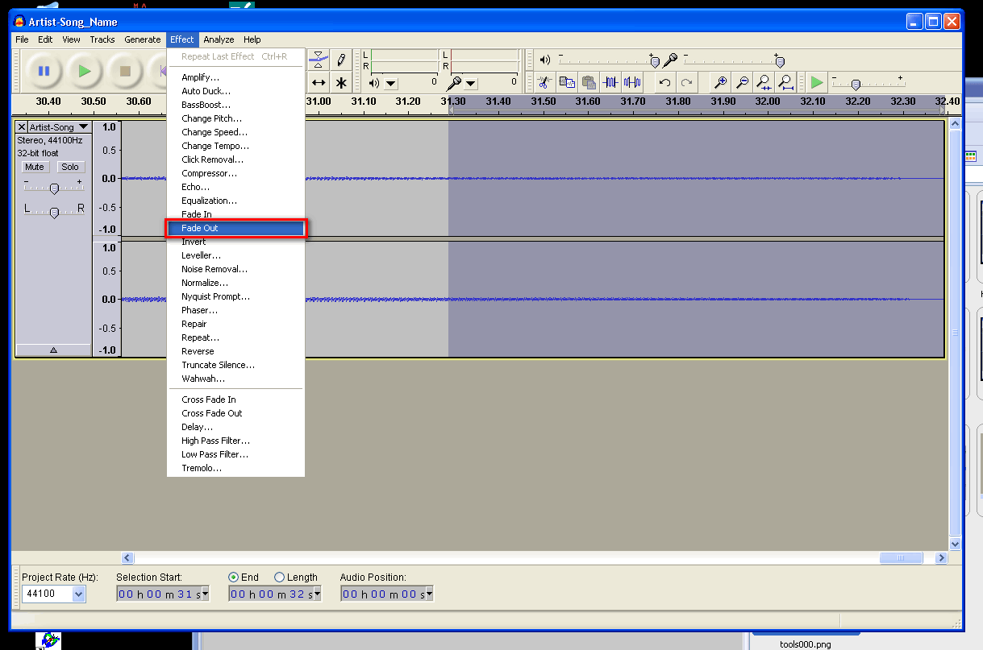983x650 pixels.
Task: Choose the Multi-Tool asterisk icon
Action: click(341, 82)
